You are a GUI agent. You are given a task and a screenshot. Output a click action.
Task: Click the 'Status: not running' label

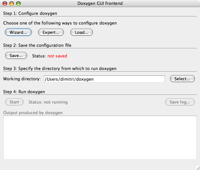coord(48,102)
